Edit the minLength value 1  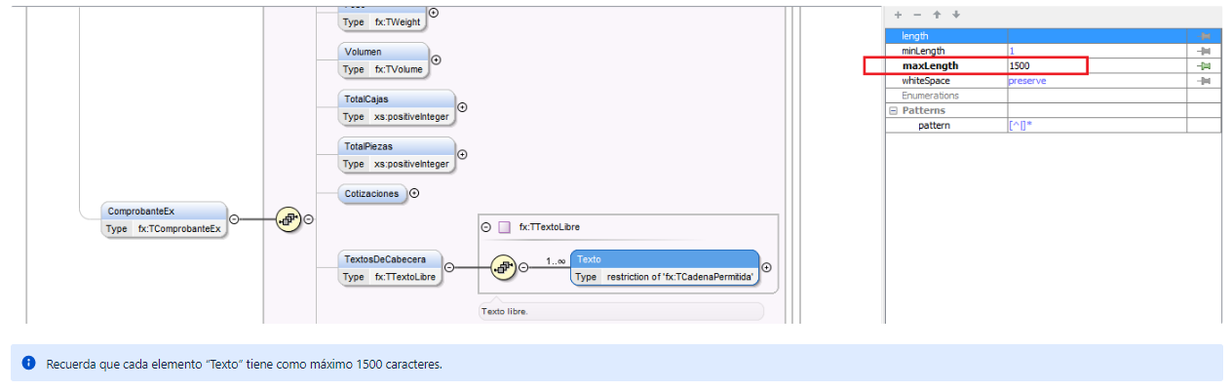point(1012,51)
